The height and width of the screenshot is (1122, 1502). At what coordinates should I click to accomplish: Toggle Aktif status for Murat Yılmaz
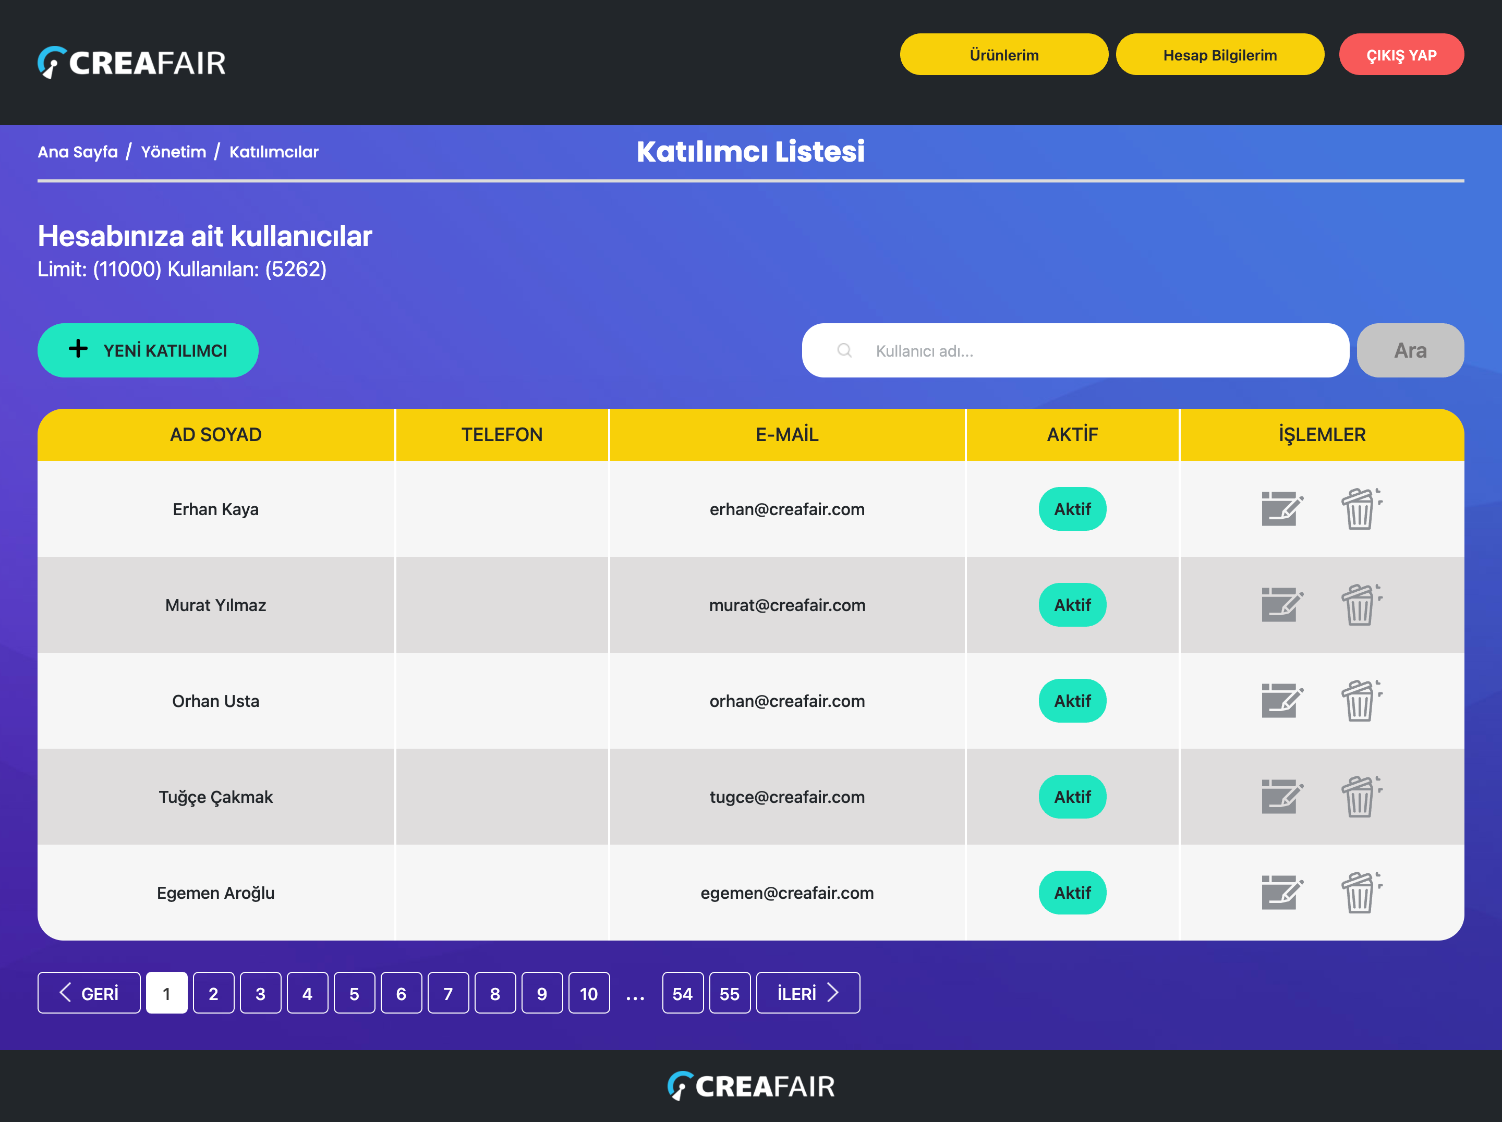coord(1072,604)
